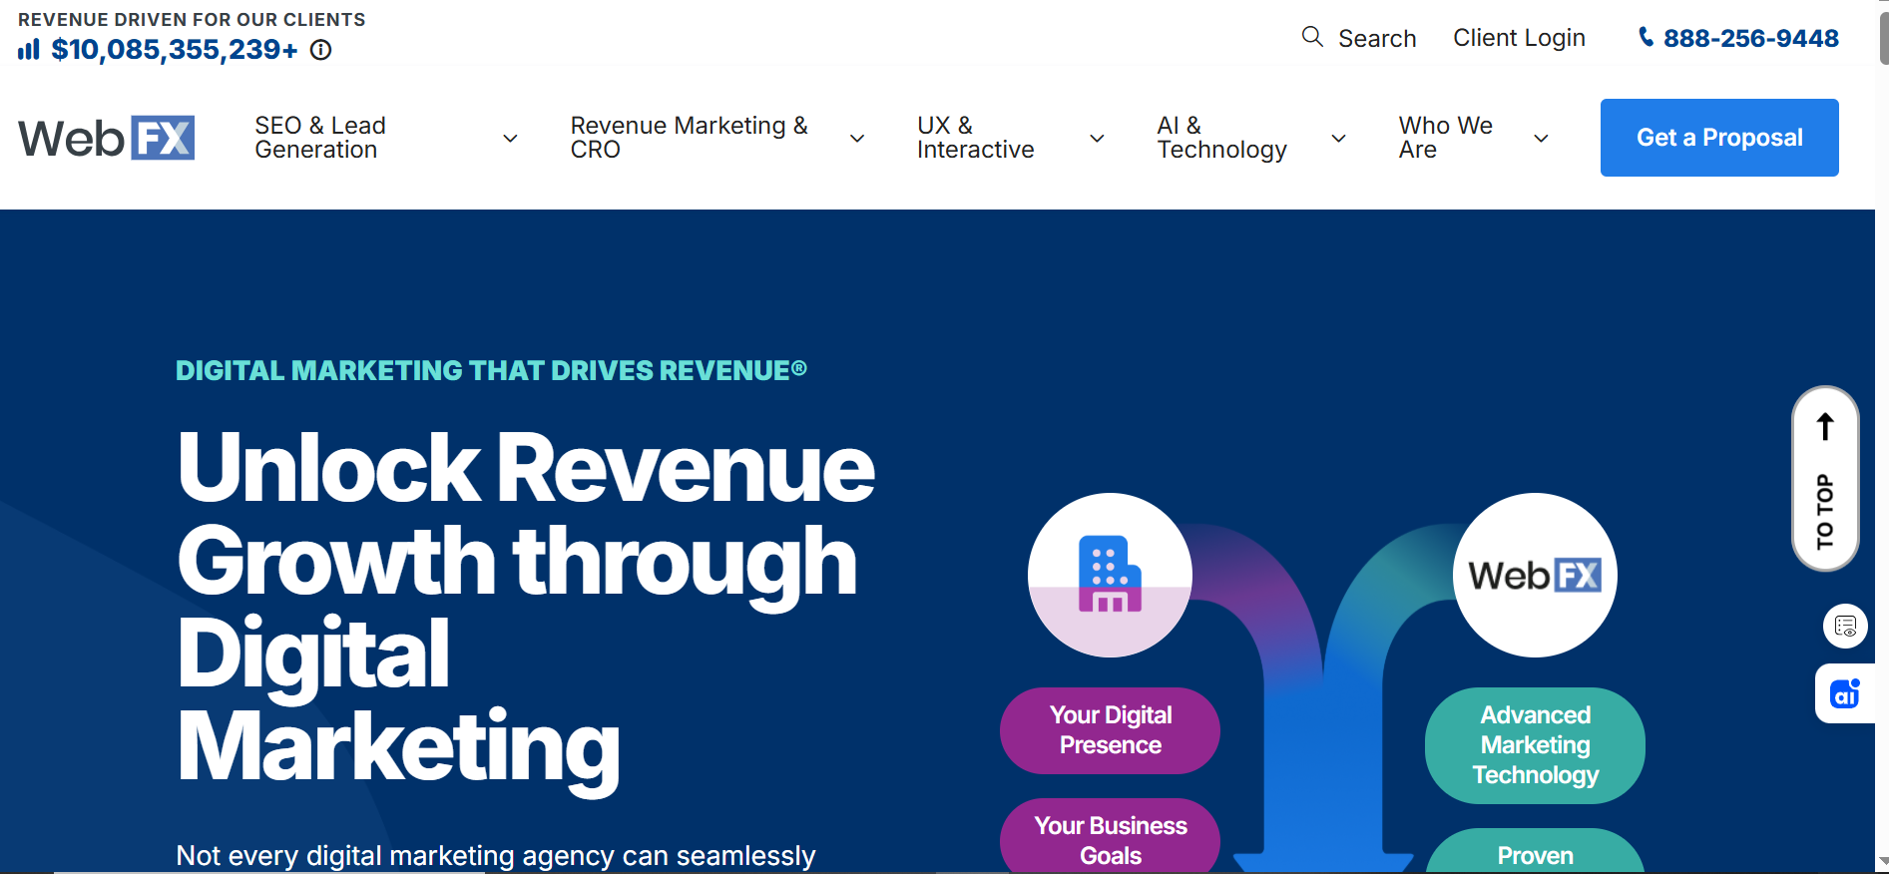Click the revenue bar chart icon
Screen dimensions: 1889x874
tap(29, 49)
